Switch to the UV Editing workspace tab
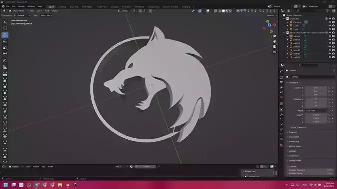 tap(87, 6)
